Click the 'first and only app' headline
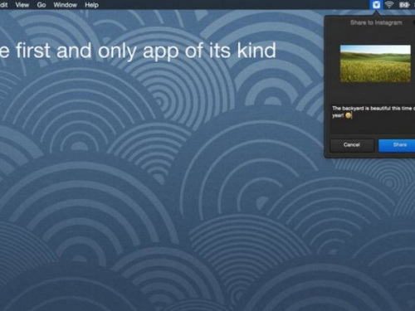 [138, 51]
